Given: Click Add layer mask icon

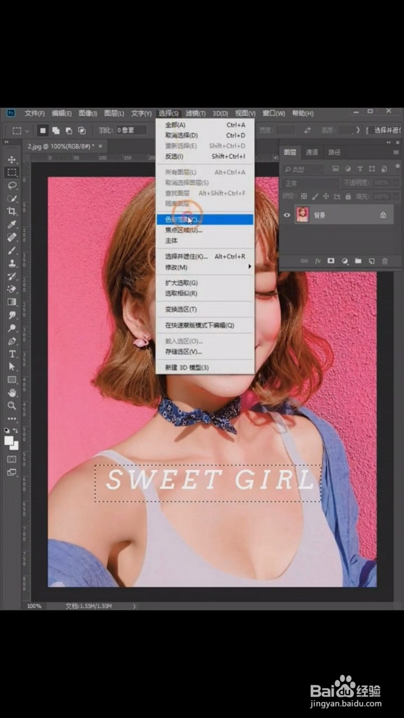Looking at the screenshot, I should coord(331,261).
